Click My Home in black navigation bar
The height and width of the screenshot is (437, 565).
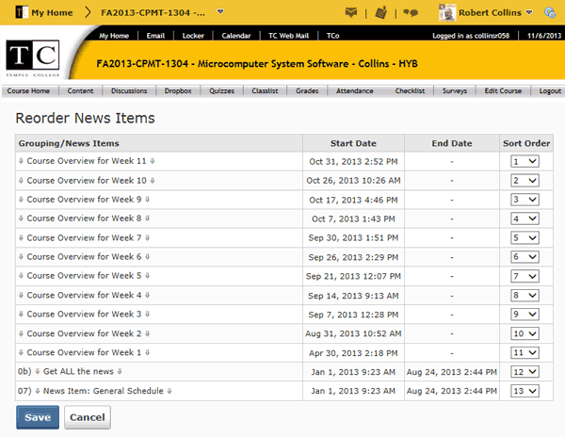pyautogui.click(x=114, y=36)
